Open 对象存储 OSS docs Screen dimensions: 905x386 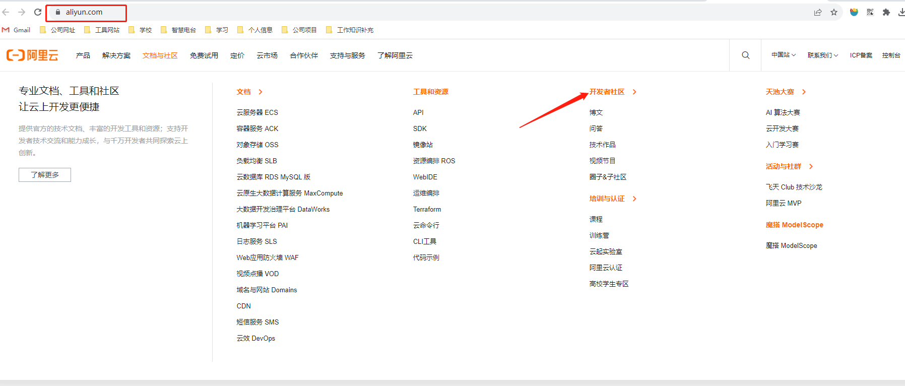(257, 145)
